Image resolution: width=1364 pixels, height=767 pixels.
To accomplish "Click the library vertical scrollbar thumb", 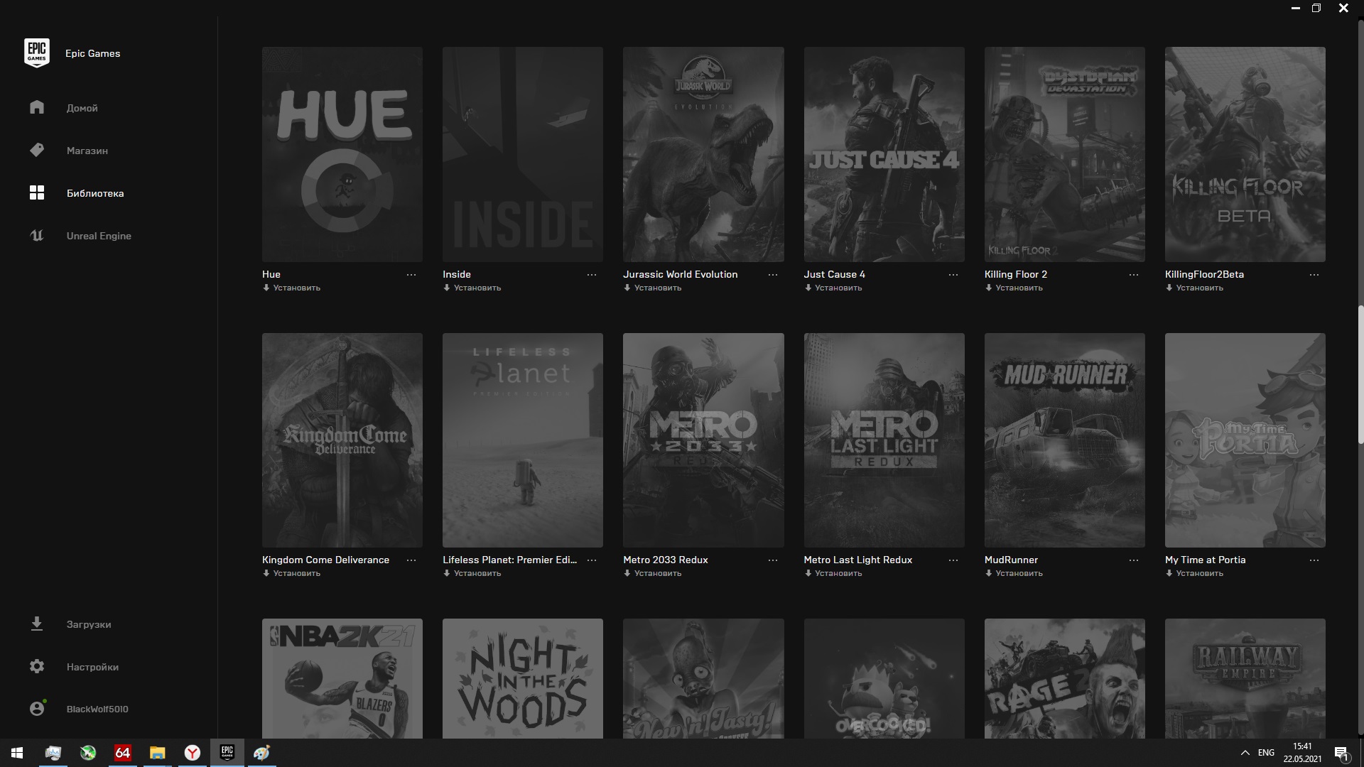I will [x=1360, y=375].
